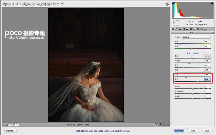Open the white balance (白平衡) dropdown
216x135 pixels.
pyautogui.click(x=196, y=37)
